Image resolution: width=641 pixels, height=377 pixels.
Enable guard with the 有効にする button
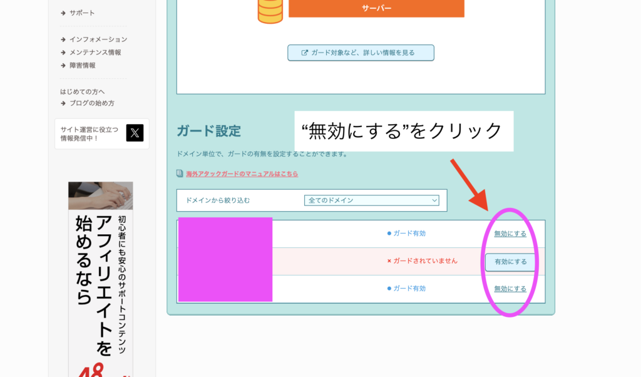pos(510,262)
